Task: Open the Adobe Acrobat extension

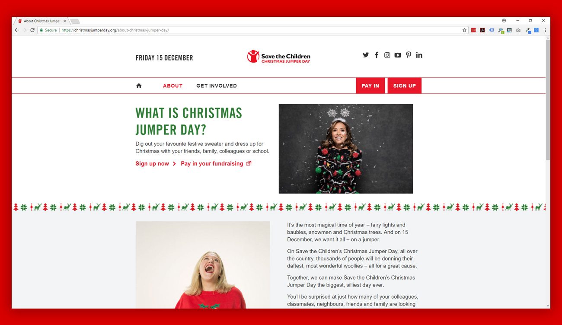Action: [482, 30]
